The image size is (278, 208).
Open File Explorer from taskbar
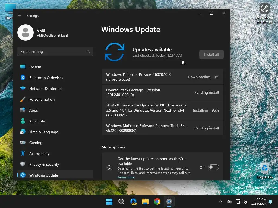point(145,201)
